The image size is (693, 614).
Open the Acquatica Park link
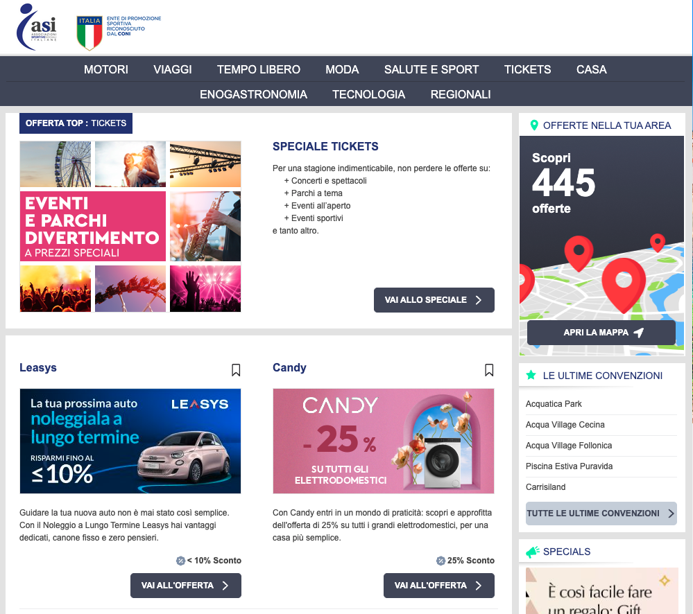click(554, 404)
